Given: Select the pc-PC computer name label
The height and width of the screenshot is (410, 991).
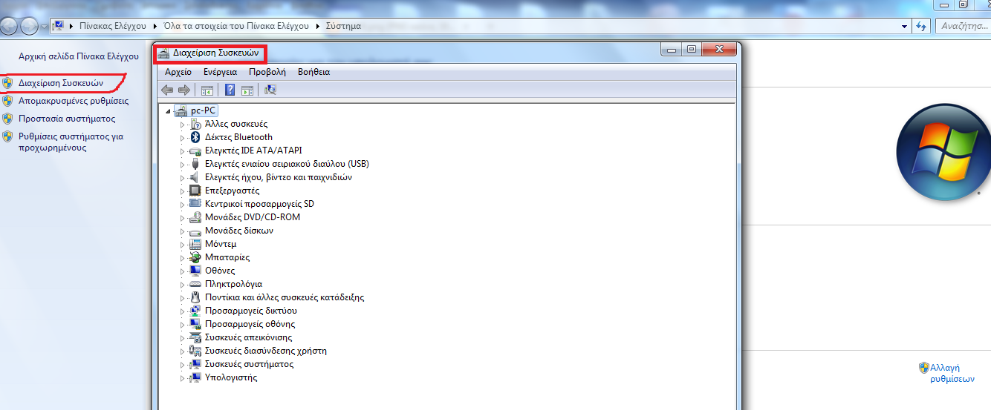Looking at the screenshot, I should pos(203,110).
